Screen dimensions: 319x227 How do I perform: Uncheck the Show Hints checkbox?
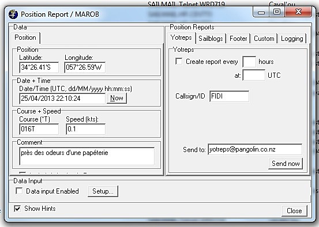(x=17, y=209)
